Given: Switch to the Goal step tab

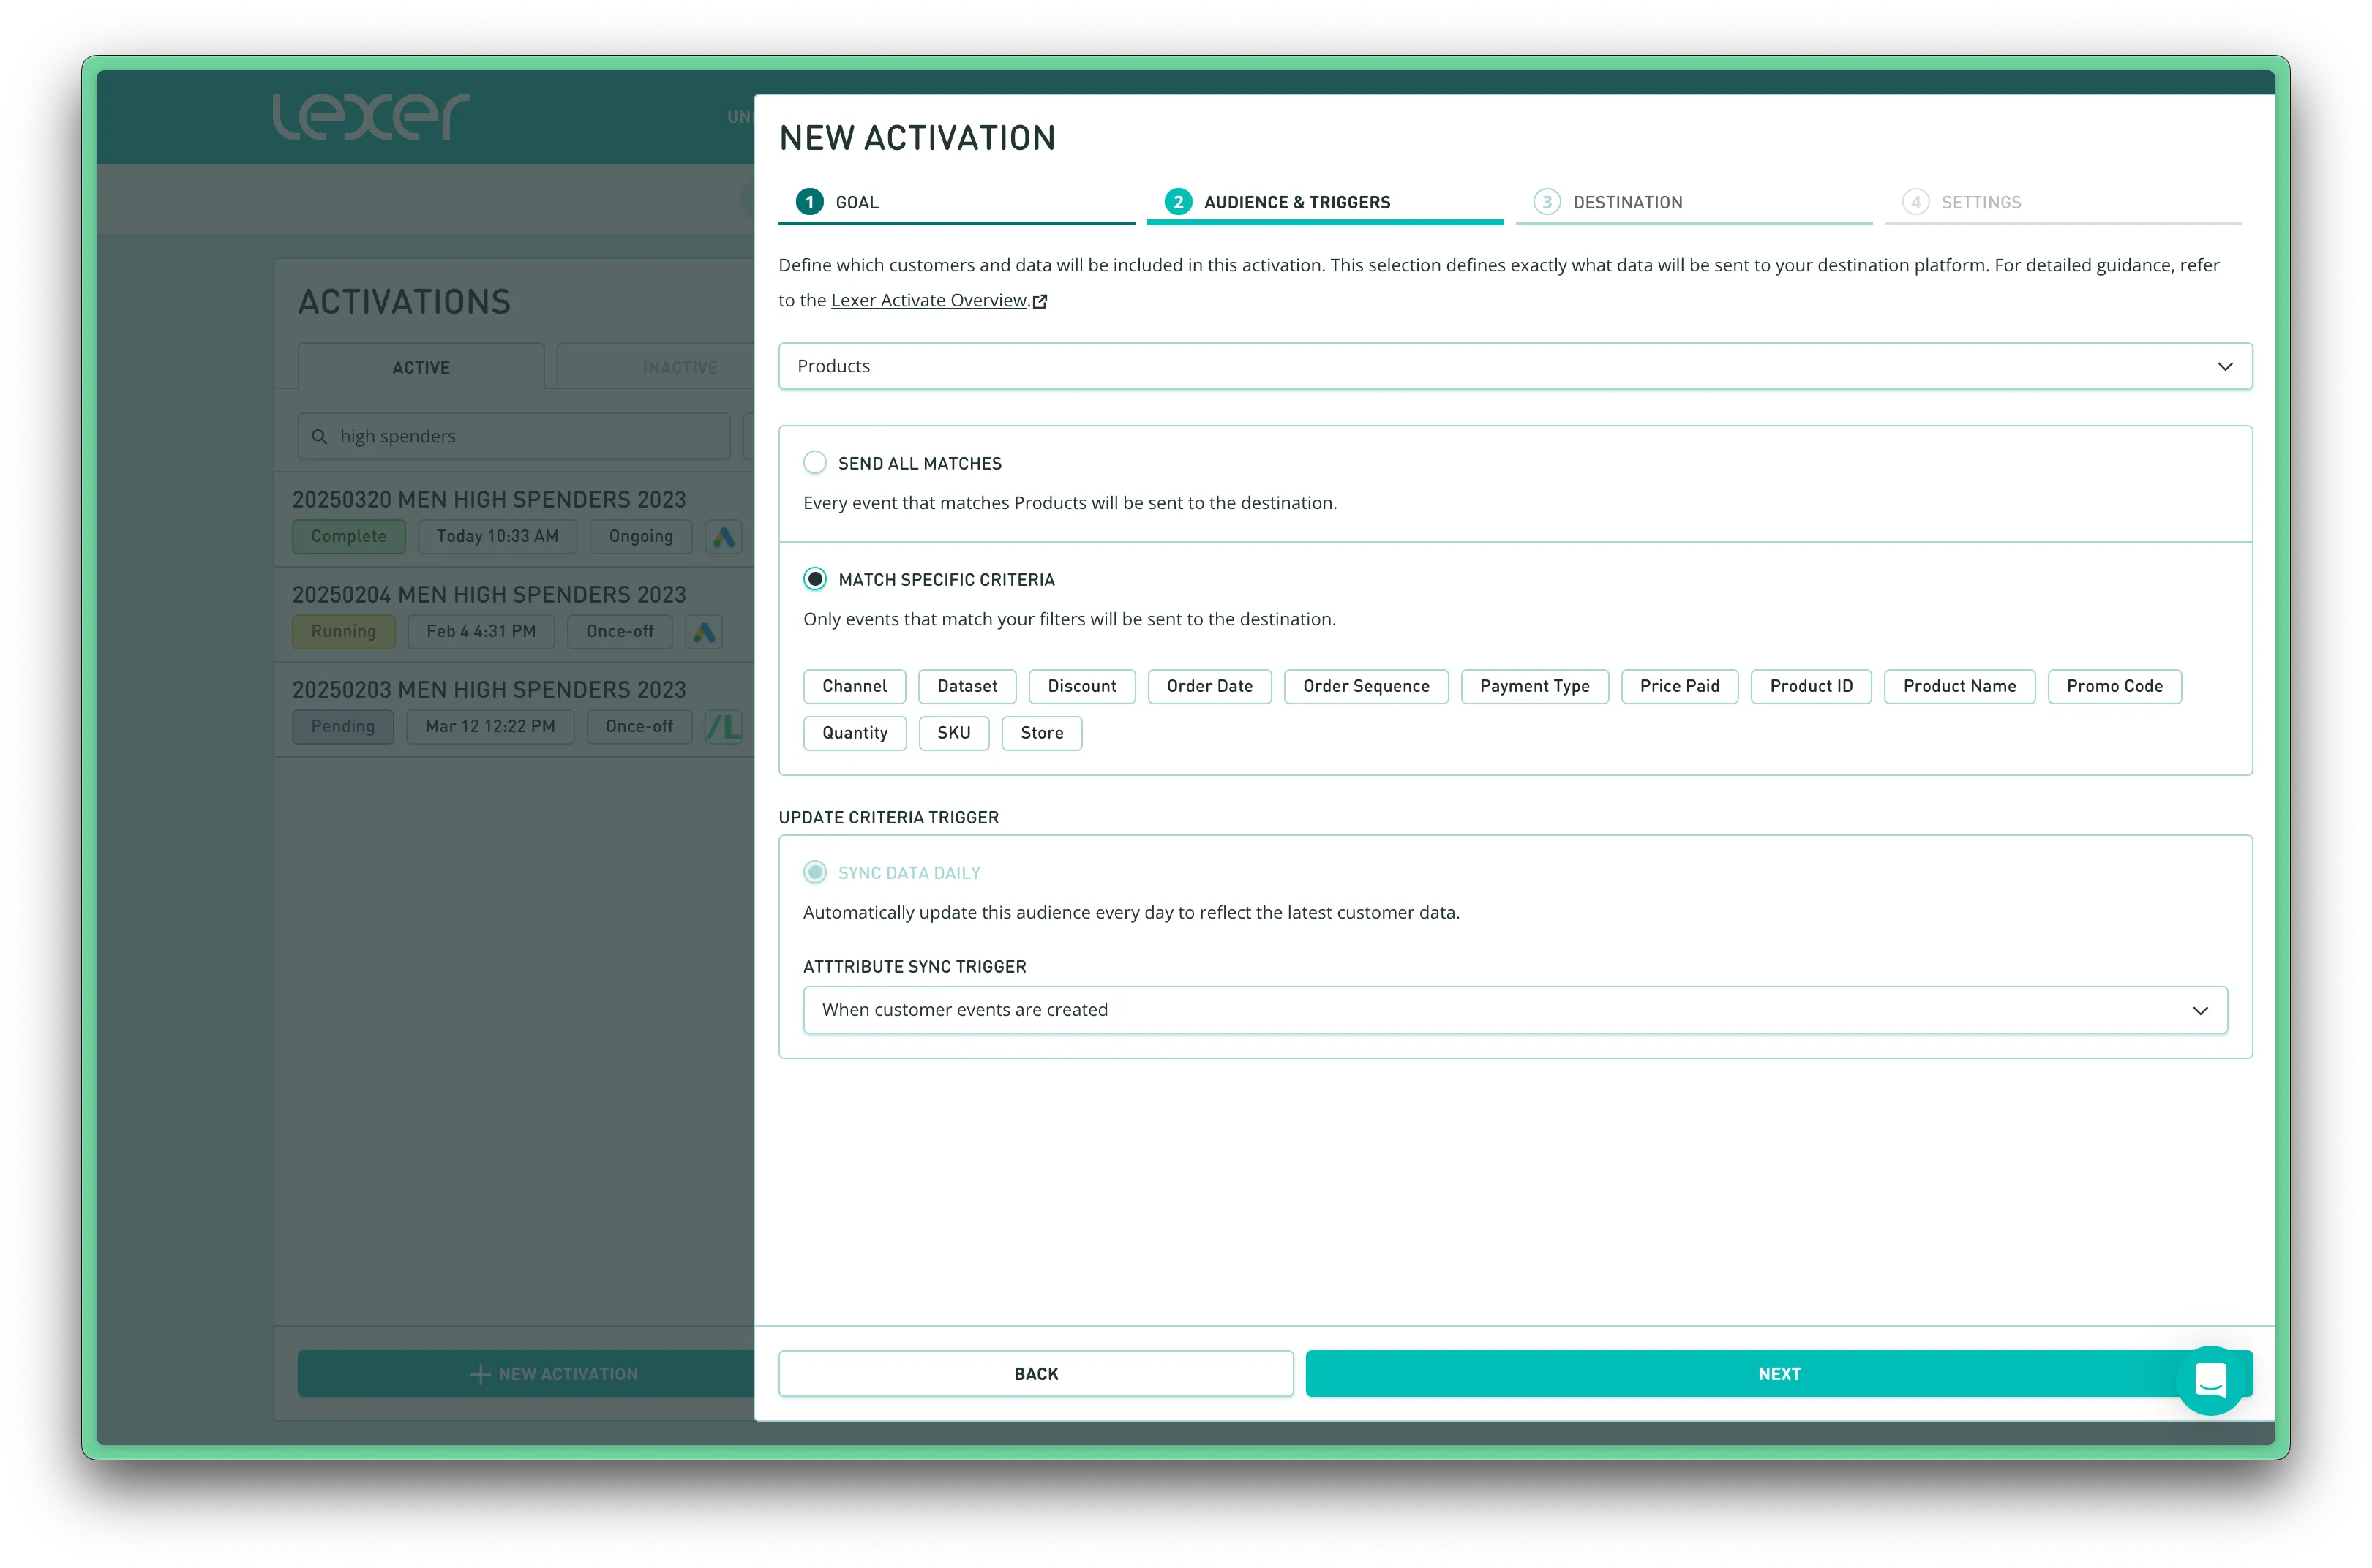Looking at the screenshot, I should tap(856, 202).
